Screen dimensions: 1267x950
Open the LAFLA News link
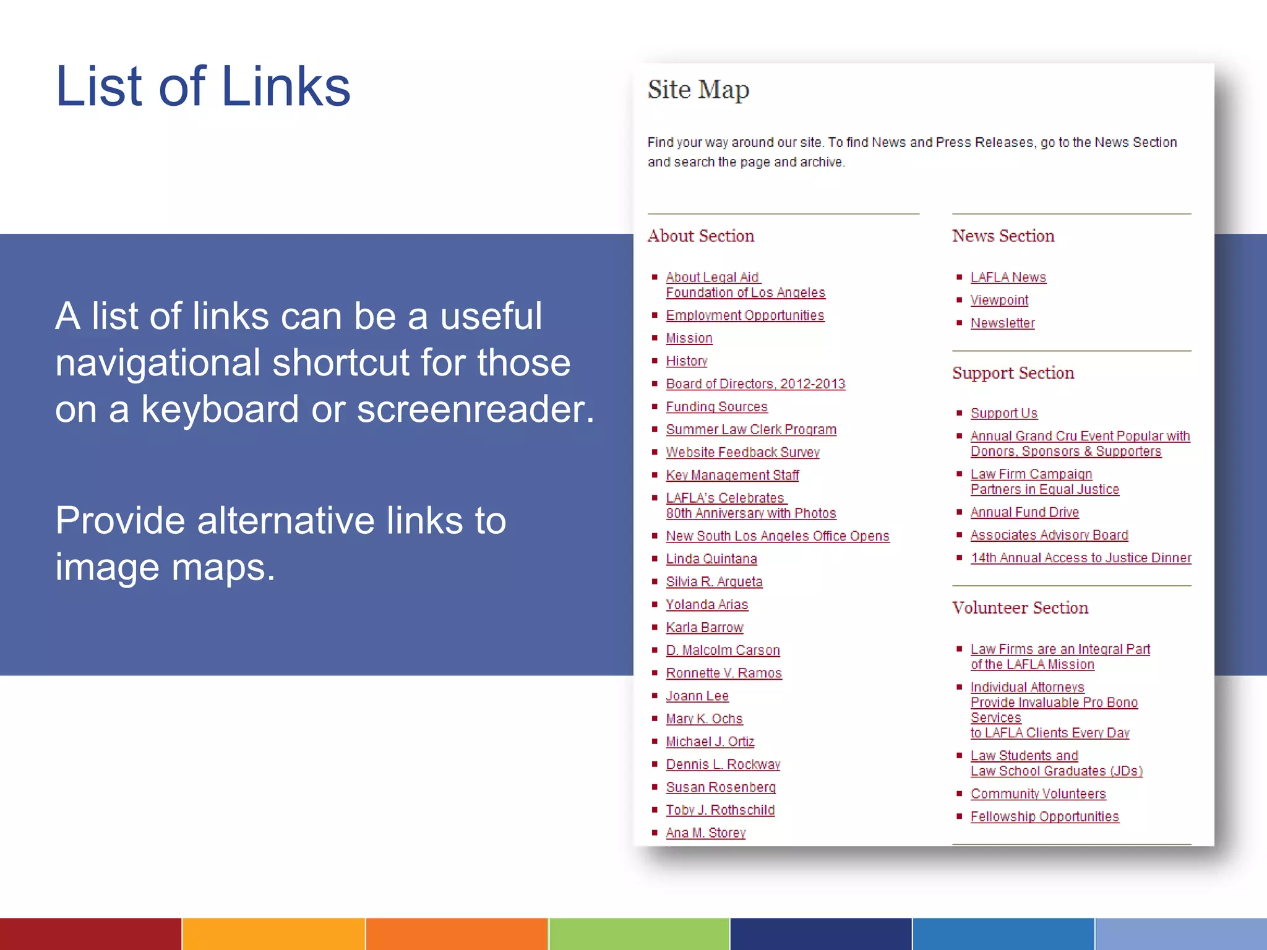tap(1008, 278)
